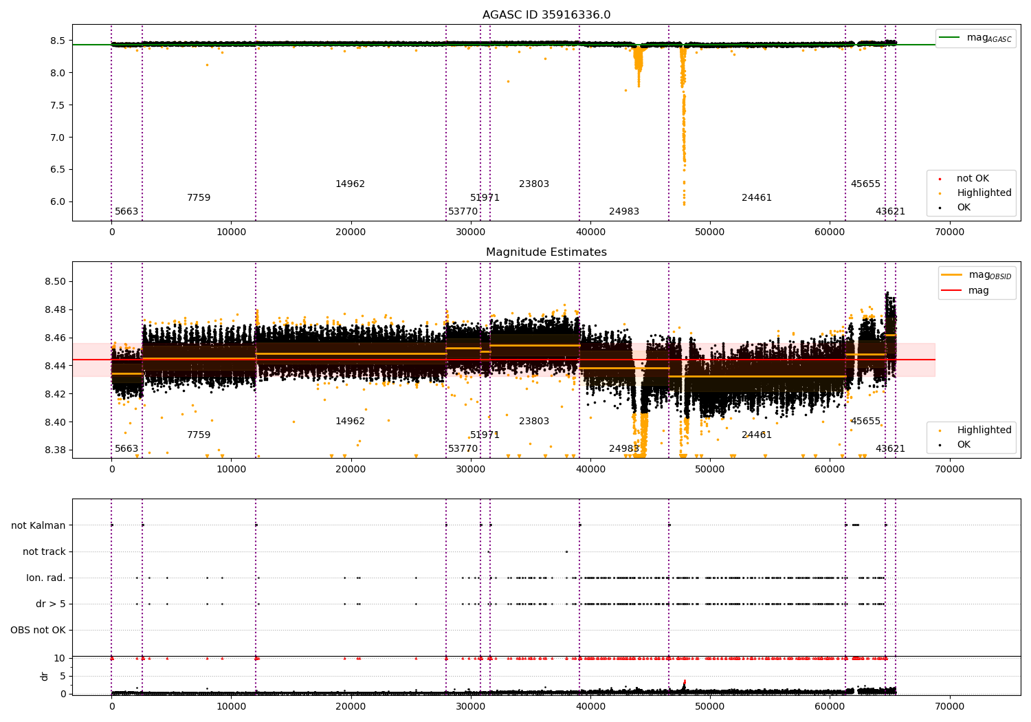The height and width of the screenshot is (722, 1031).
Task: Click obsid label 14962 in top panel
Action: pos(350,184)
